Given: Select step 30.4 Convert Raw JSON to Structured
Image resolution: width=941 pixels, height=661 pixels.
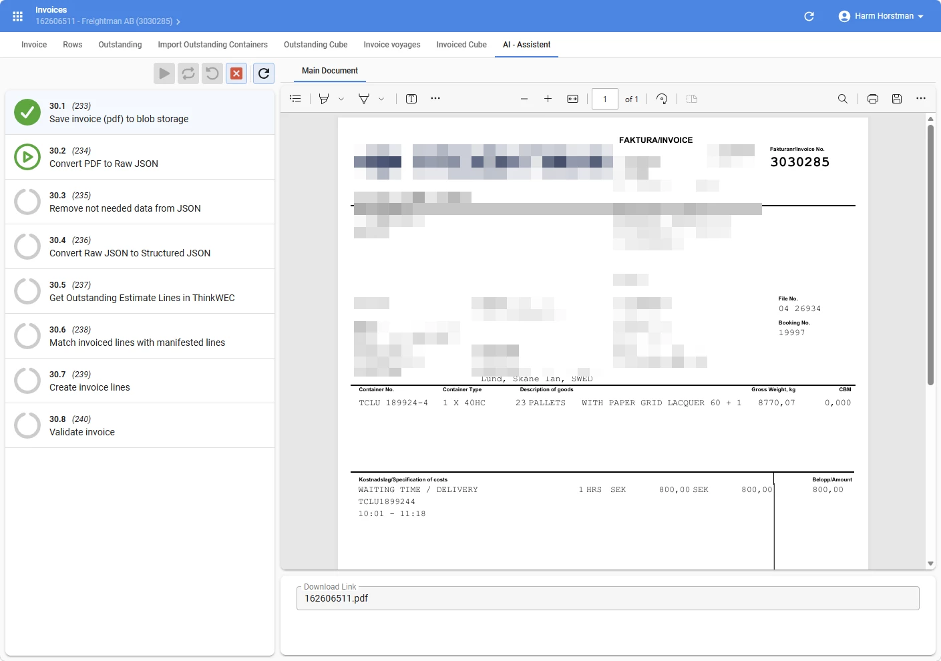Looking at the screenshot, I should (140, 246).
